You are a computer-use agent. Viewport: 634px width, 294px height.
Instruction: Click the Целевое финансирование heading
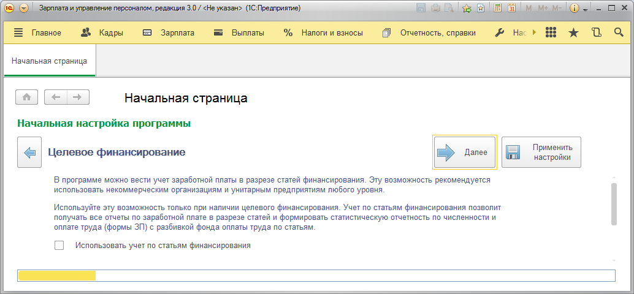(116, 153)
